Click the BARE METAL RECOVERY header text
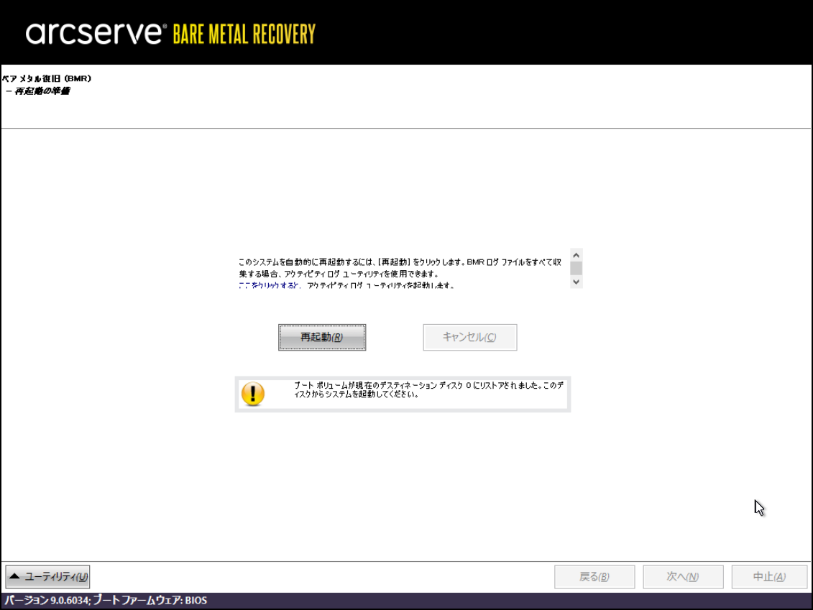813x610 pixels. 244,34
